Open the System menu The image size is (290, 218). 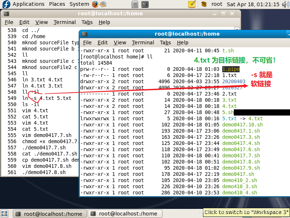pos(79,4)
